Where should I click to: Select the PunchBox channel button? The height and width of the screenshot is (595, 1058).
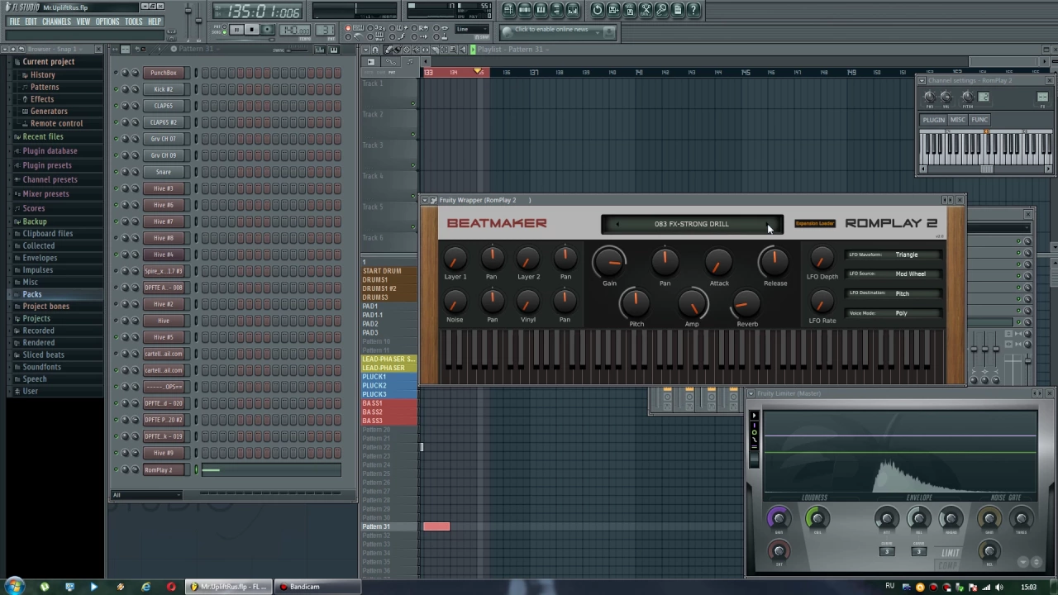[x=164, y=73]
